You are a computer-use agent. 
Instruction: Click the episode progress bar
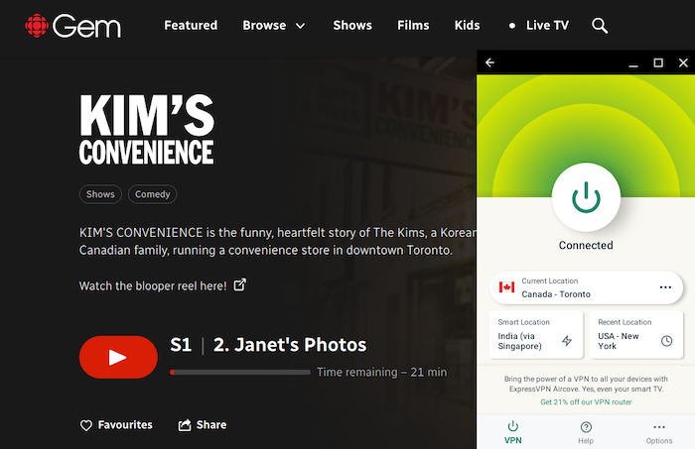click(240, 372)
